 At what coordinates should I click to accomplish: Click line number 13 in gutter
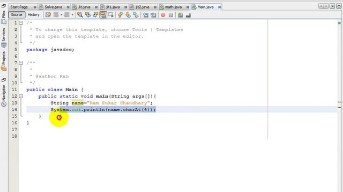(x=14, y=103)
